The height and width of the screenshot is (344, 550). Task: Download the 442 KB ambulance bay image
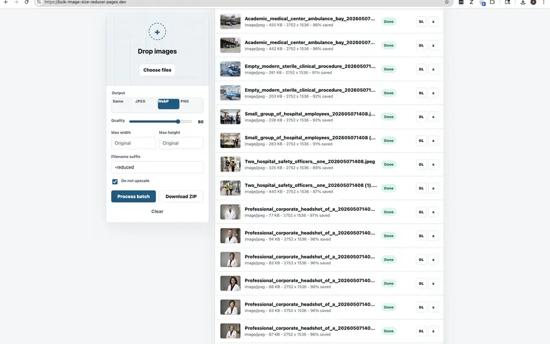tap(421, 46)
